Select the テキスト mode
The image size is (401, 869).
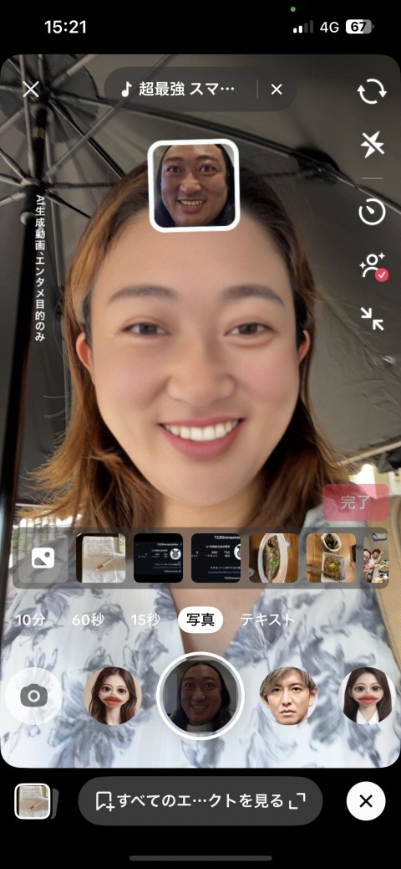click(267, 620)
